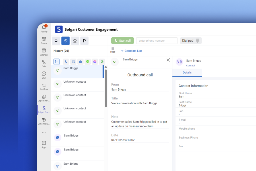Click the From value 'Sam Briggs'
Image resolution: width=256 pixels, height=171 pixels.
tap(119, 89)
